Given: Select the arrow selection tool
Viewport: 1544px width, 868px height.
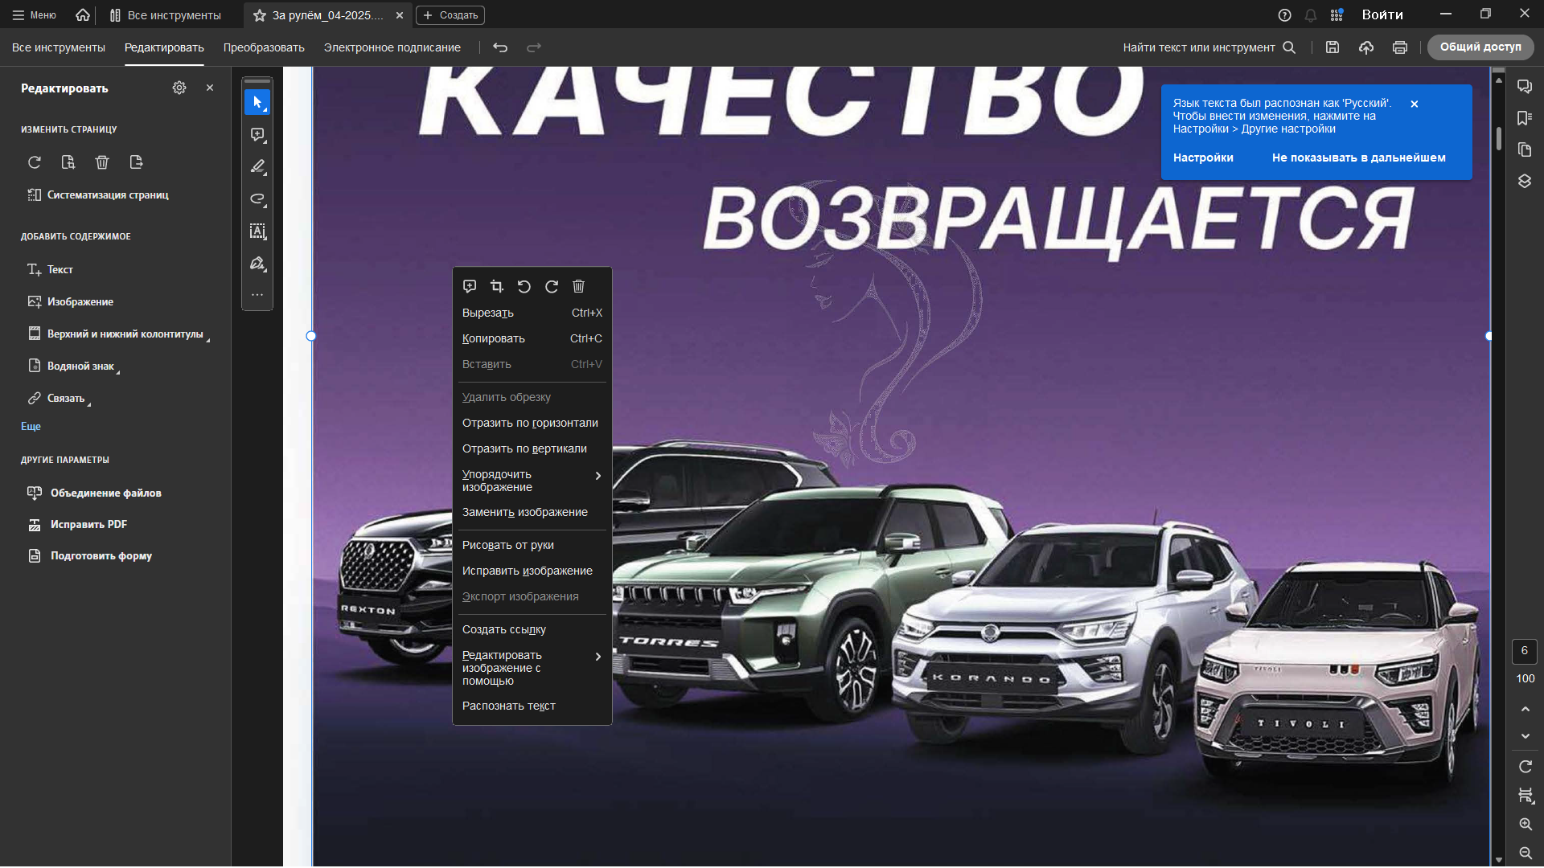Looking at the screenshot, I should tap(257, 102).
